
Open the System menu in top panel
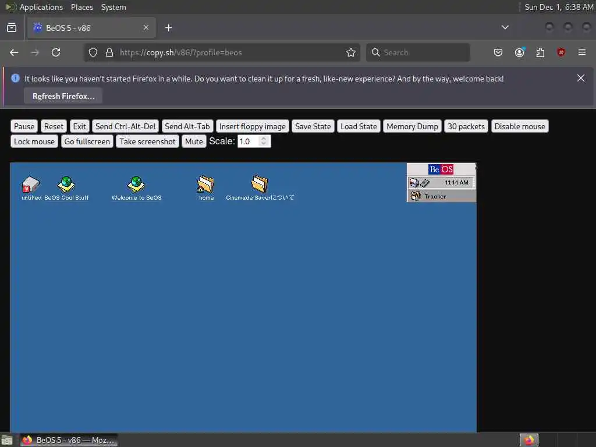point(113,7)
